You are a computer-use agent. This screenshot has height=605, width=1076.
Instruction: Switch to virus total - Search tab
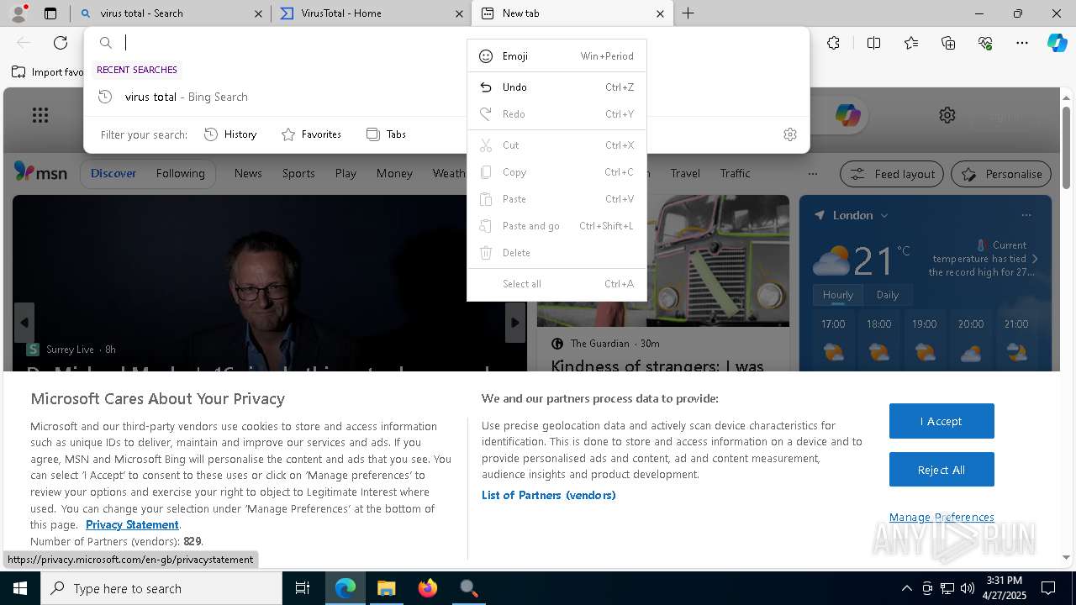click(171, 13)
